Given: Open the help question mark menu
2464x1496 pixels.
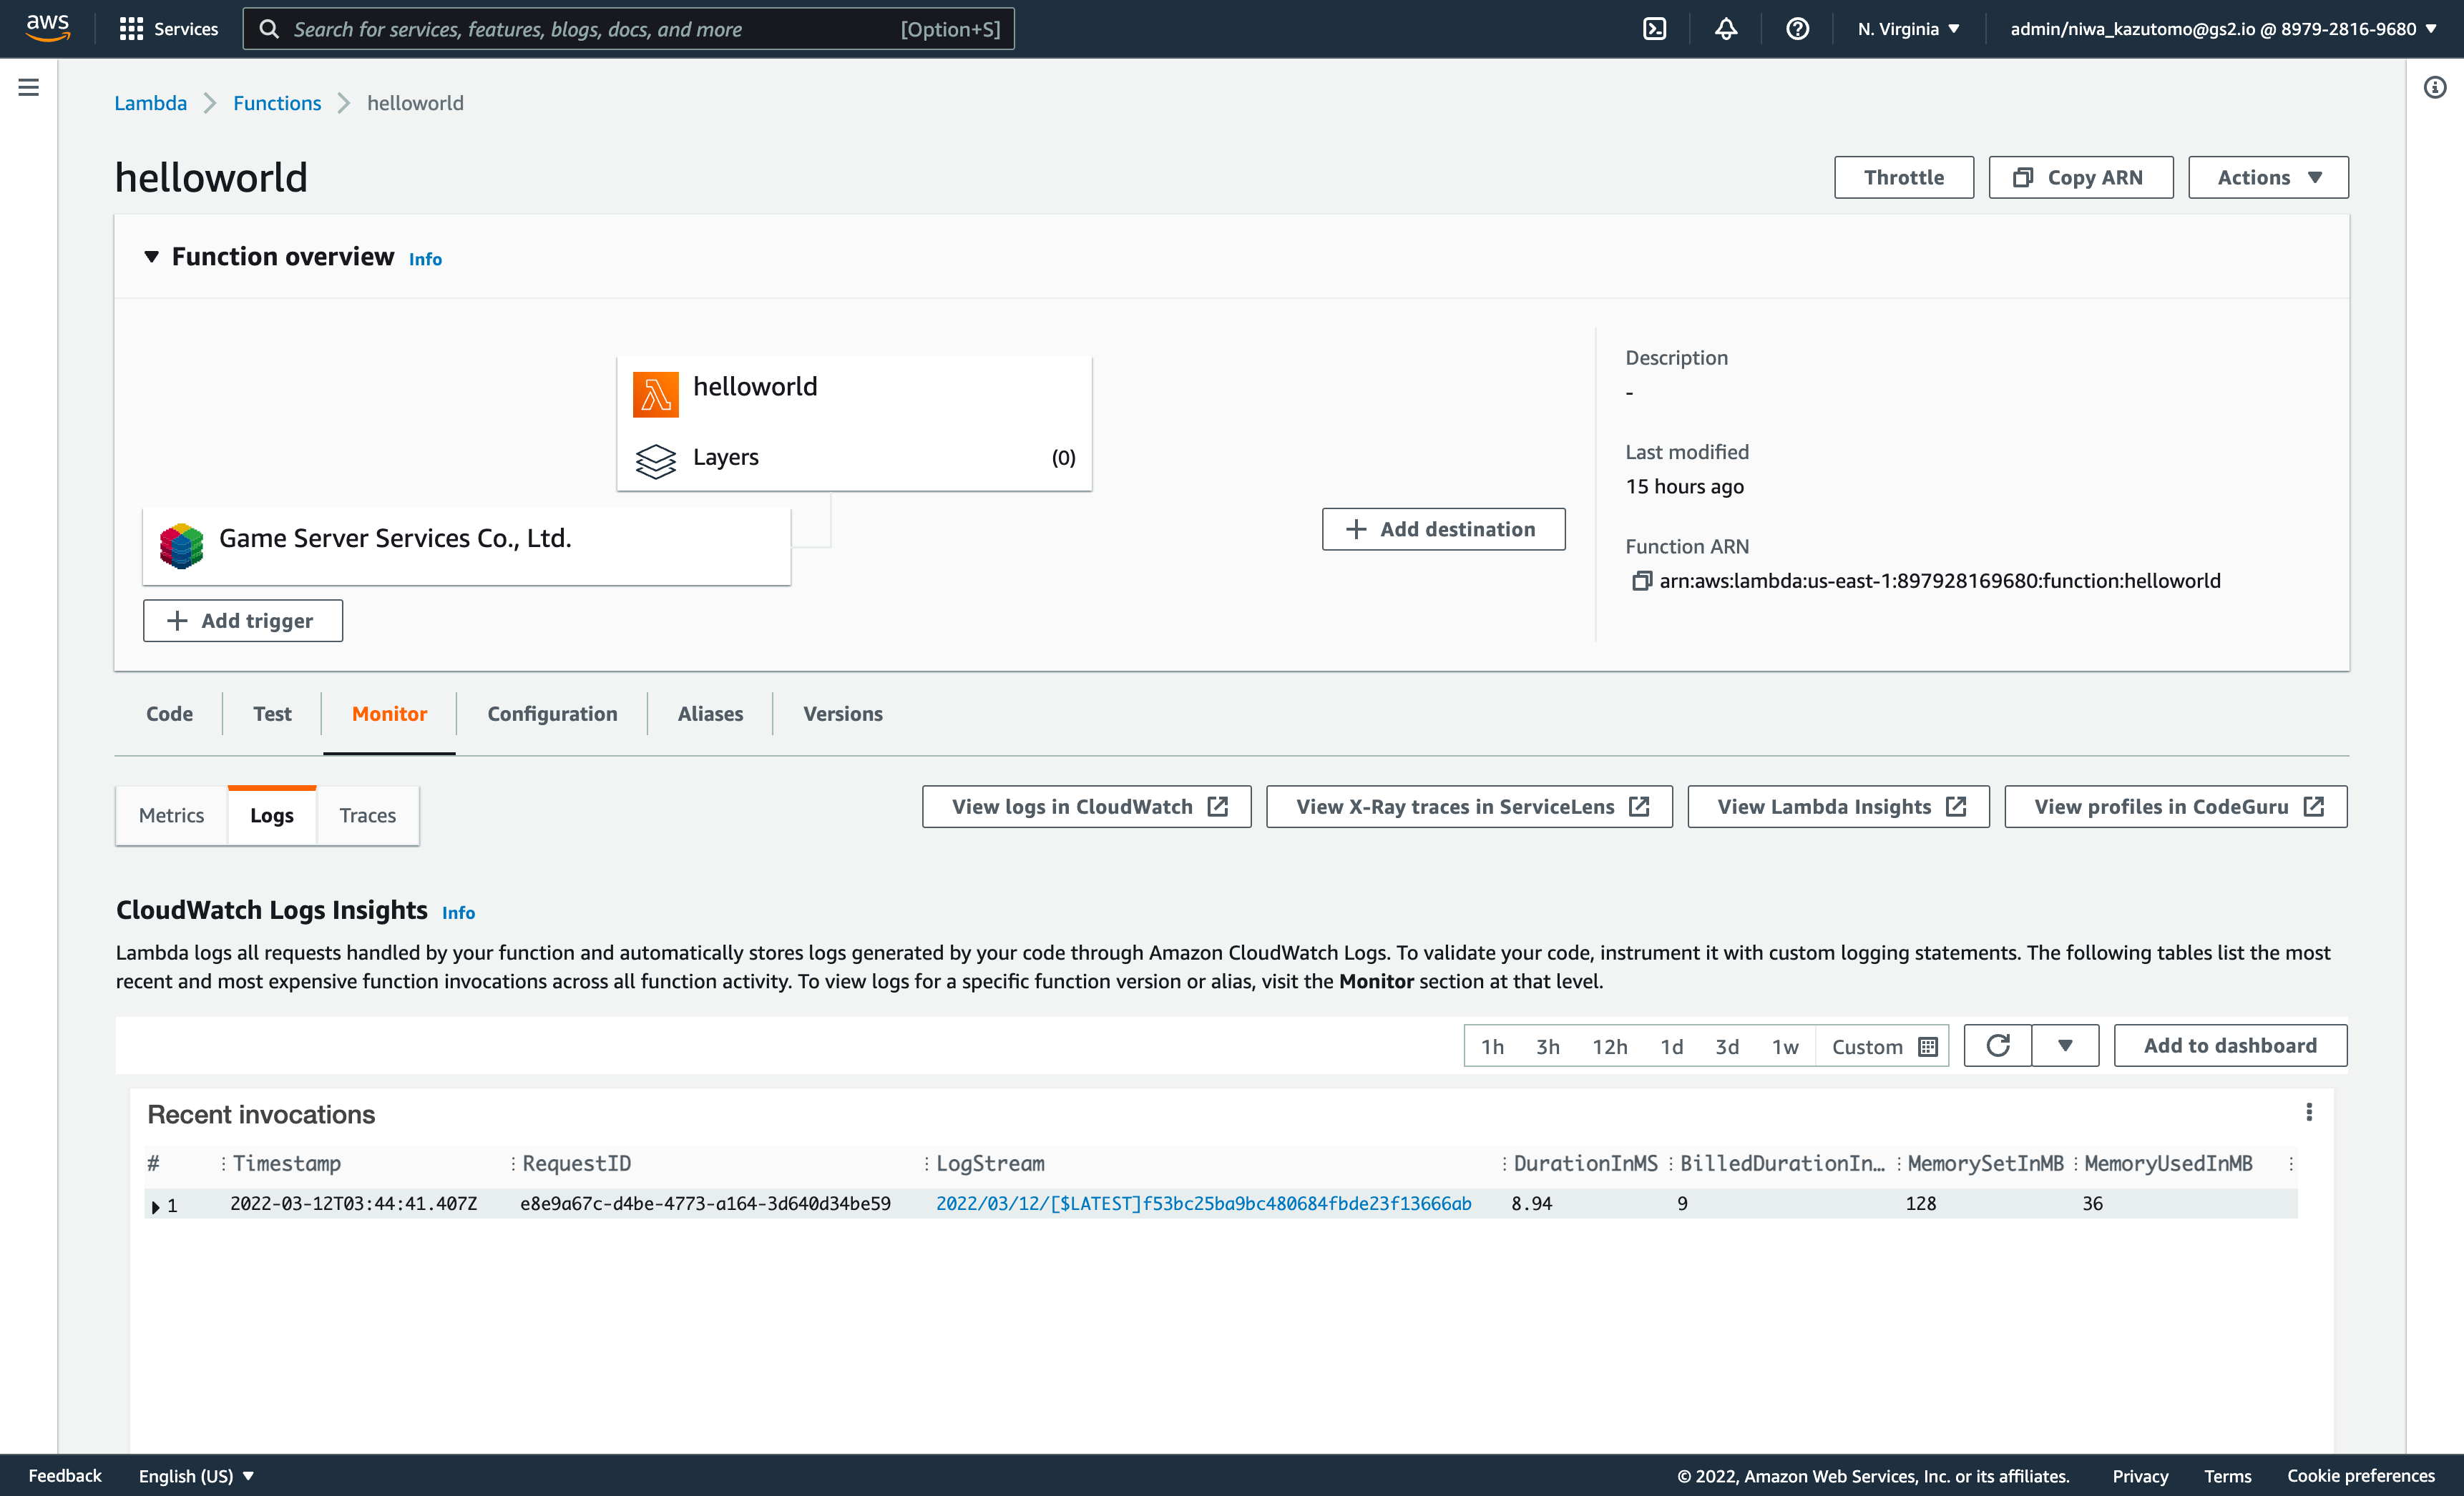Looking at the screenshot, I should click(1797, 29).
